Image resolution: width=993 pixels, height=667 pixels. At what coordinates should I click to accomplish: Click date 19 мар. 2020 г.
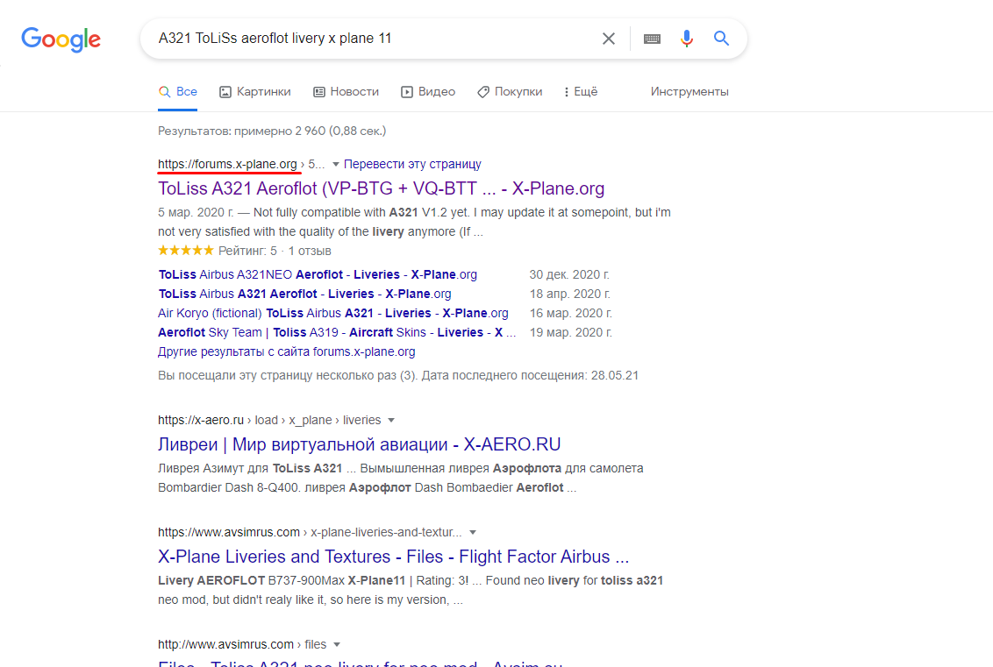click(570, 332)
